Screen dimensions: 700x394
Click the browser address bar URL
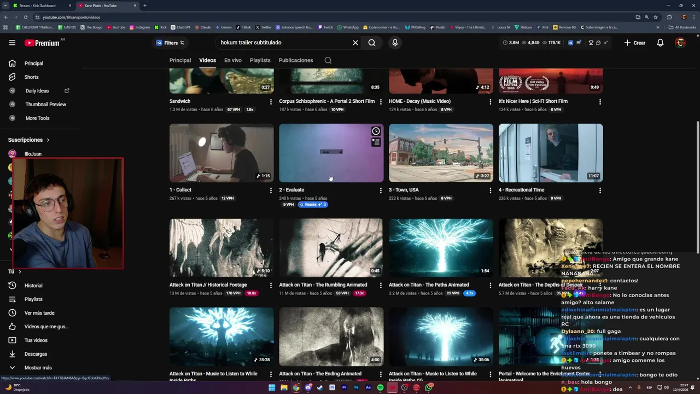pos(71,17)
